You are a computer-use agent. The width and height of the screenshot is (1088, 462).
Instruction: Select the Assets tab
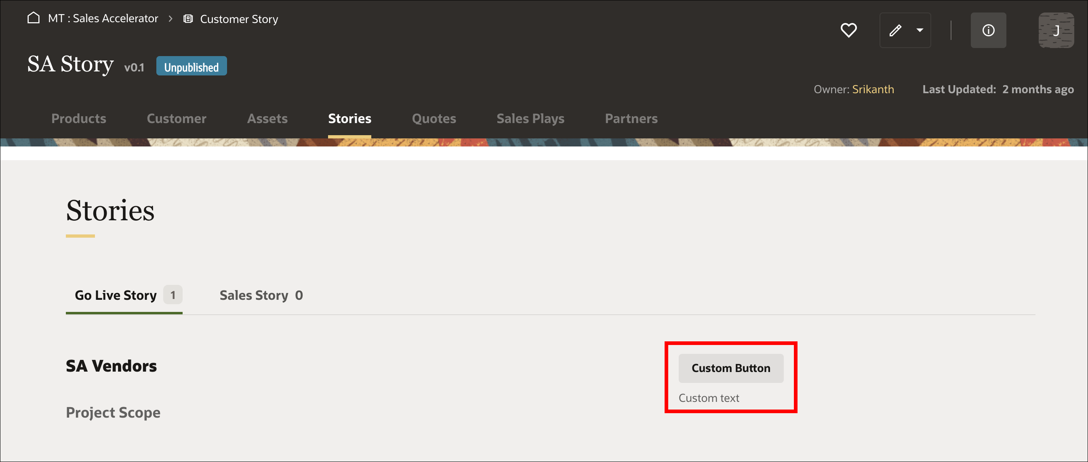click(x=267, y=119)
